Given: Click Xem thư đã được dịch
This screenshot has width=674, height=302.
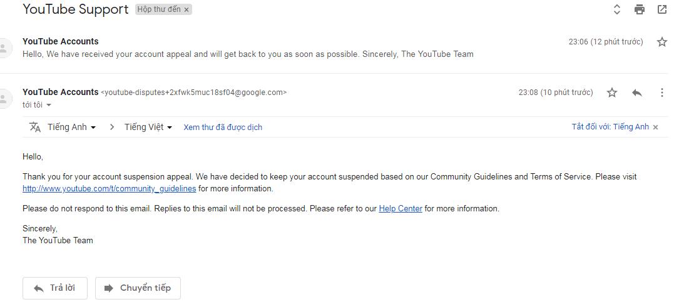Looking at the screenshot, I should point(223,127).
